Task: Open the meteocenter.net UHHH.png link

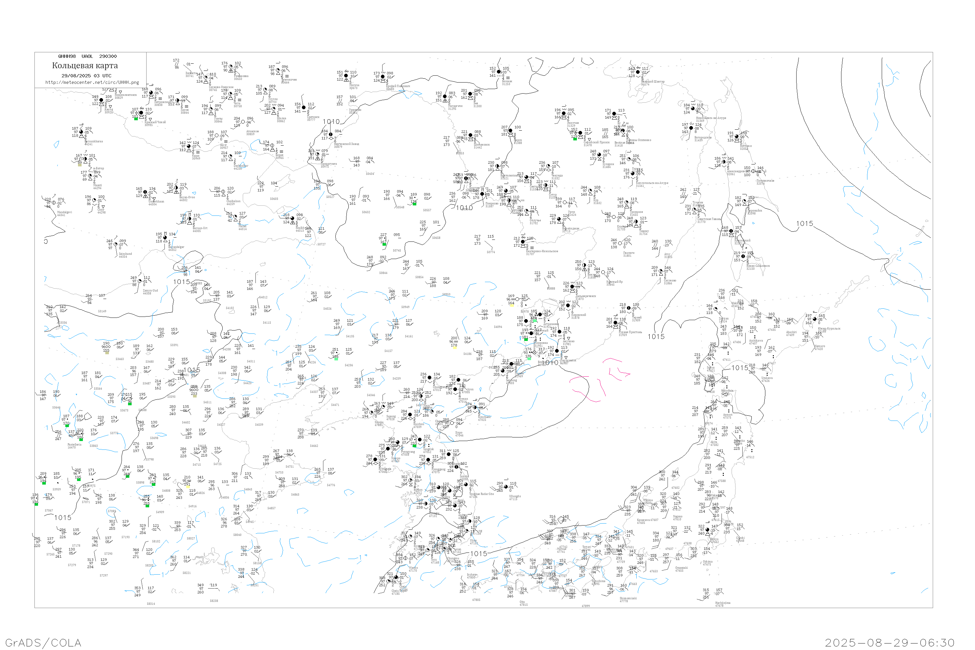Action: coord(92,83)
